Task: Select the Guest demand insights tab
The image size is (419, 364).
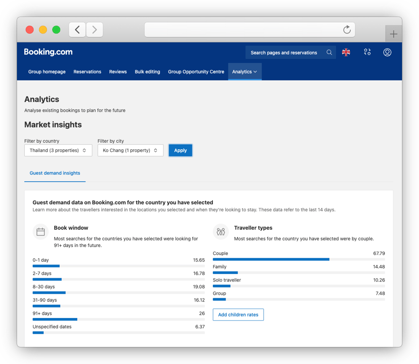Action: [x=55, y=173]
